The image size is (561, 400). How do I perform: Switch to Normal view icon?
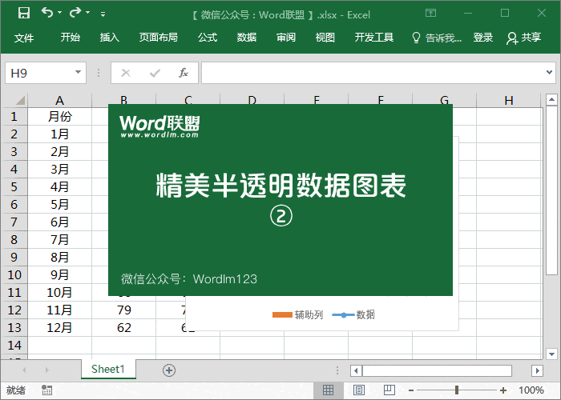click(x=328, y=390)
